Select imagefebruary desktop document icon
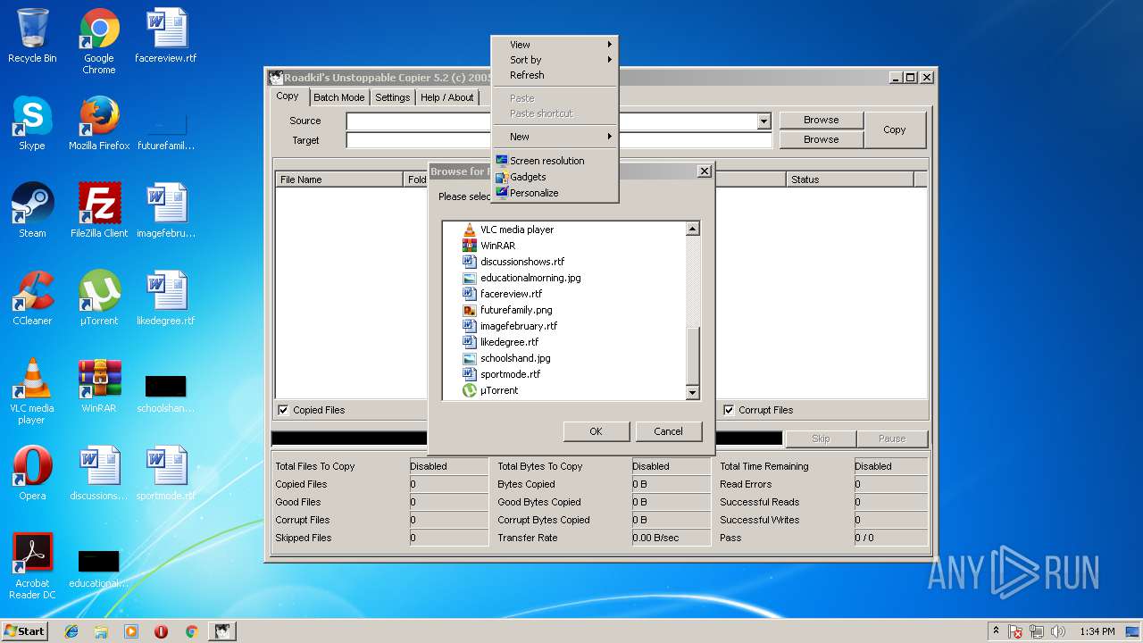 166,211
